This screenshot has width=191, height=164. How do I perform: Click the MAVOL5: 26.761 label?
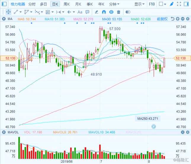(65, 132)
